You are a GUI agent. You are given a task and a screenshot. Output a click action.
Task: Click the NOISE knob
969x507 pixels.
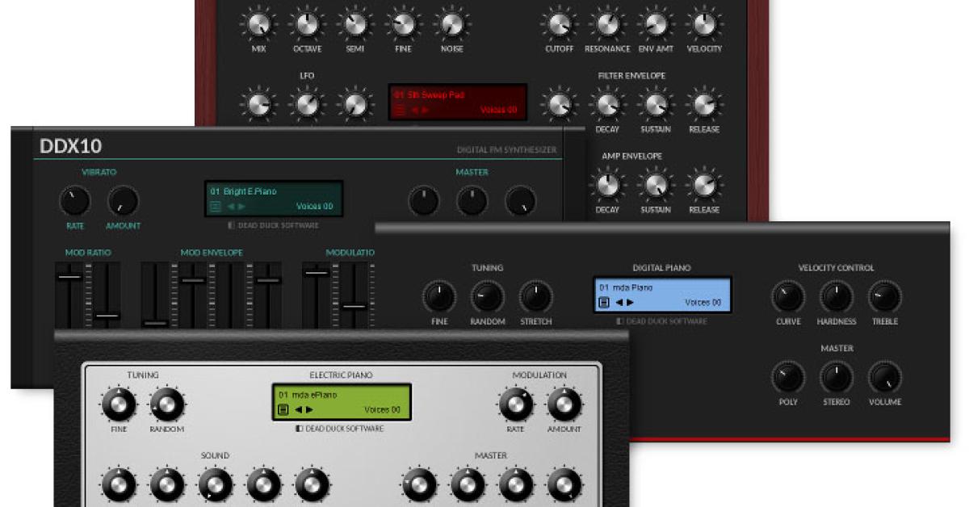click(x=451, y=24)
